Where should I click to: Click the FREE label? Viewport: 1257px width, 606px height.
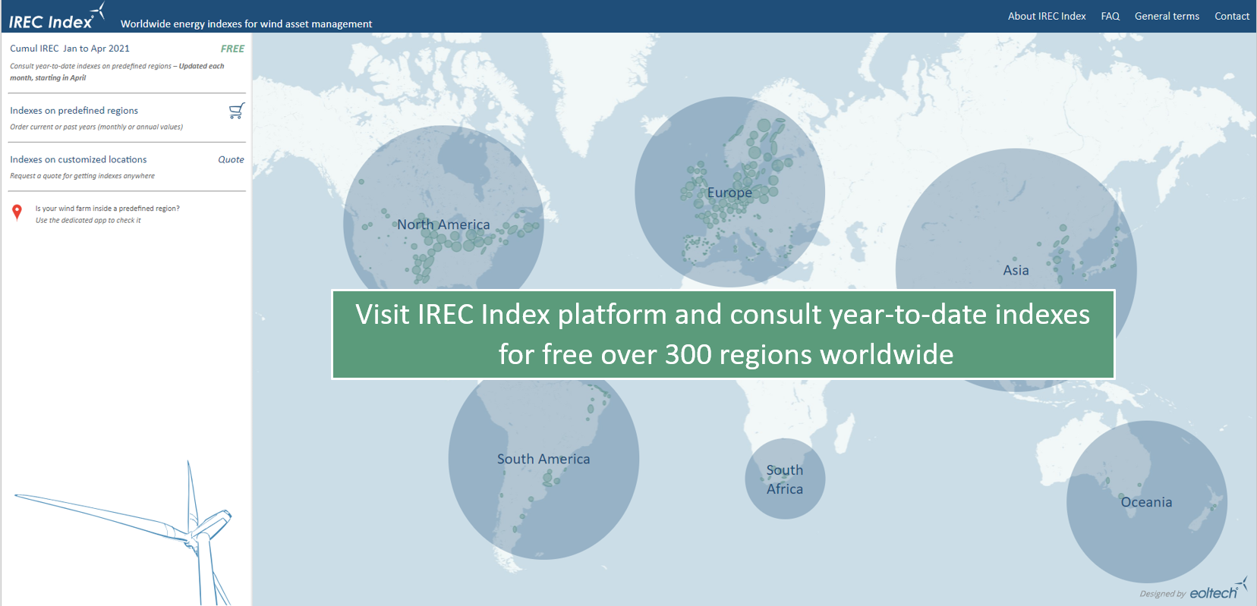tap(232, 49)
